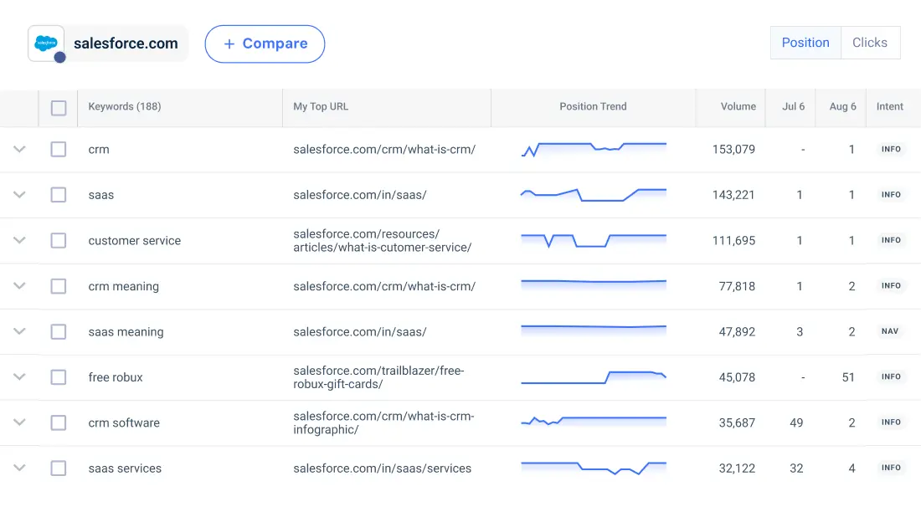Click the volume value 45,078

[x=737, y=377]
